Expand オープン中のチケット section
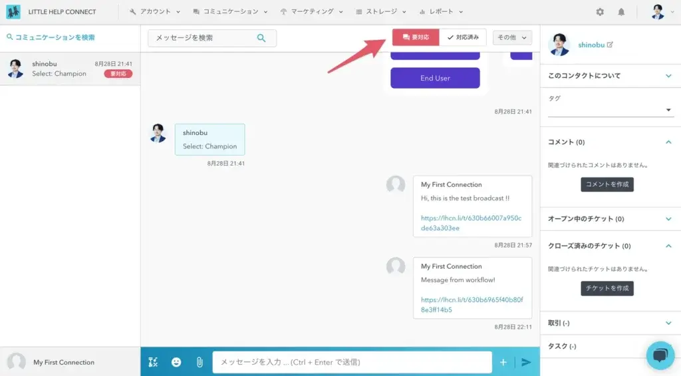Image resolution: width=681 pixels, height=376 pixels. pos(668,218)
